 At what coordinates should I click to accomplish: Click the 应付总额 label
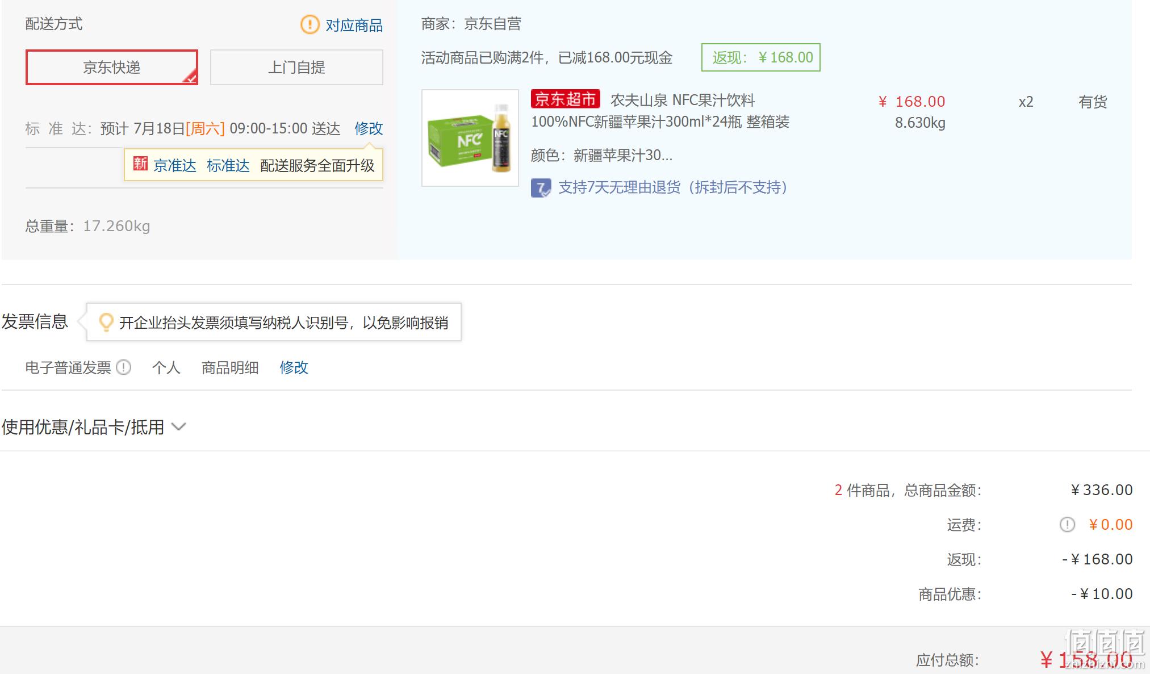tap(948, 660)
